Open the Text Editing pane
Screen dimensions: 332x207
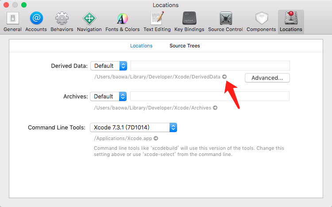coord(157,22)
